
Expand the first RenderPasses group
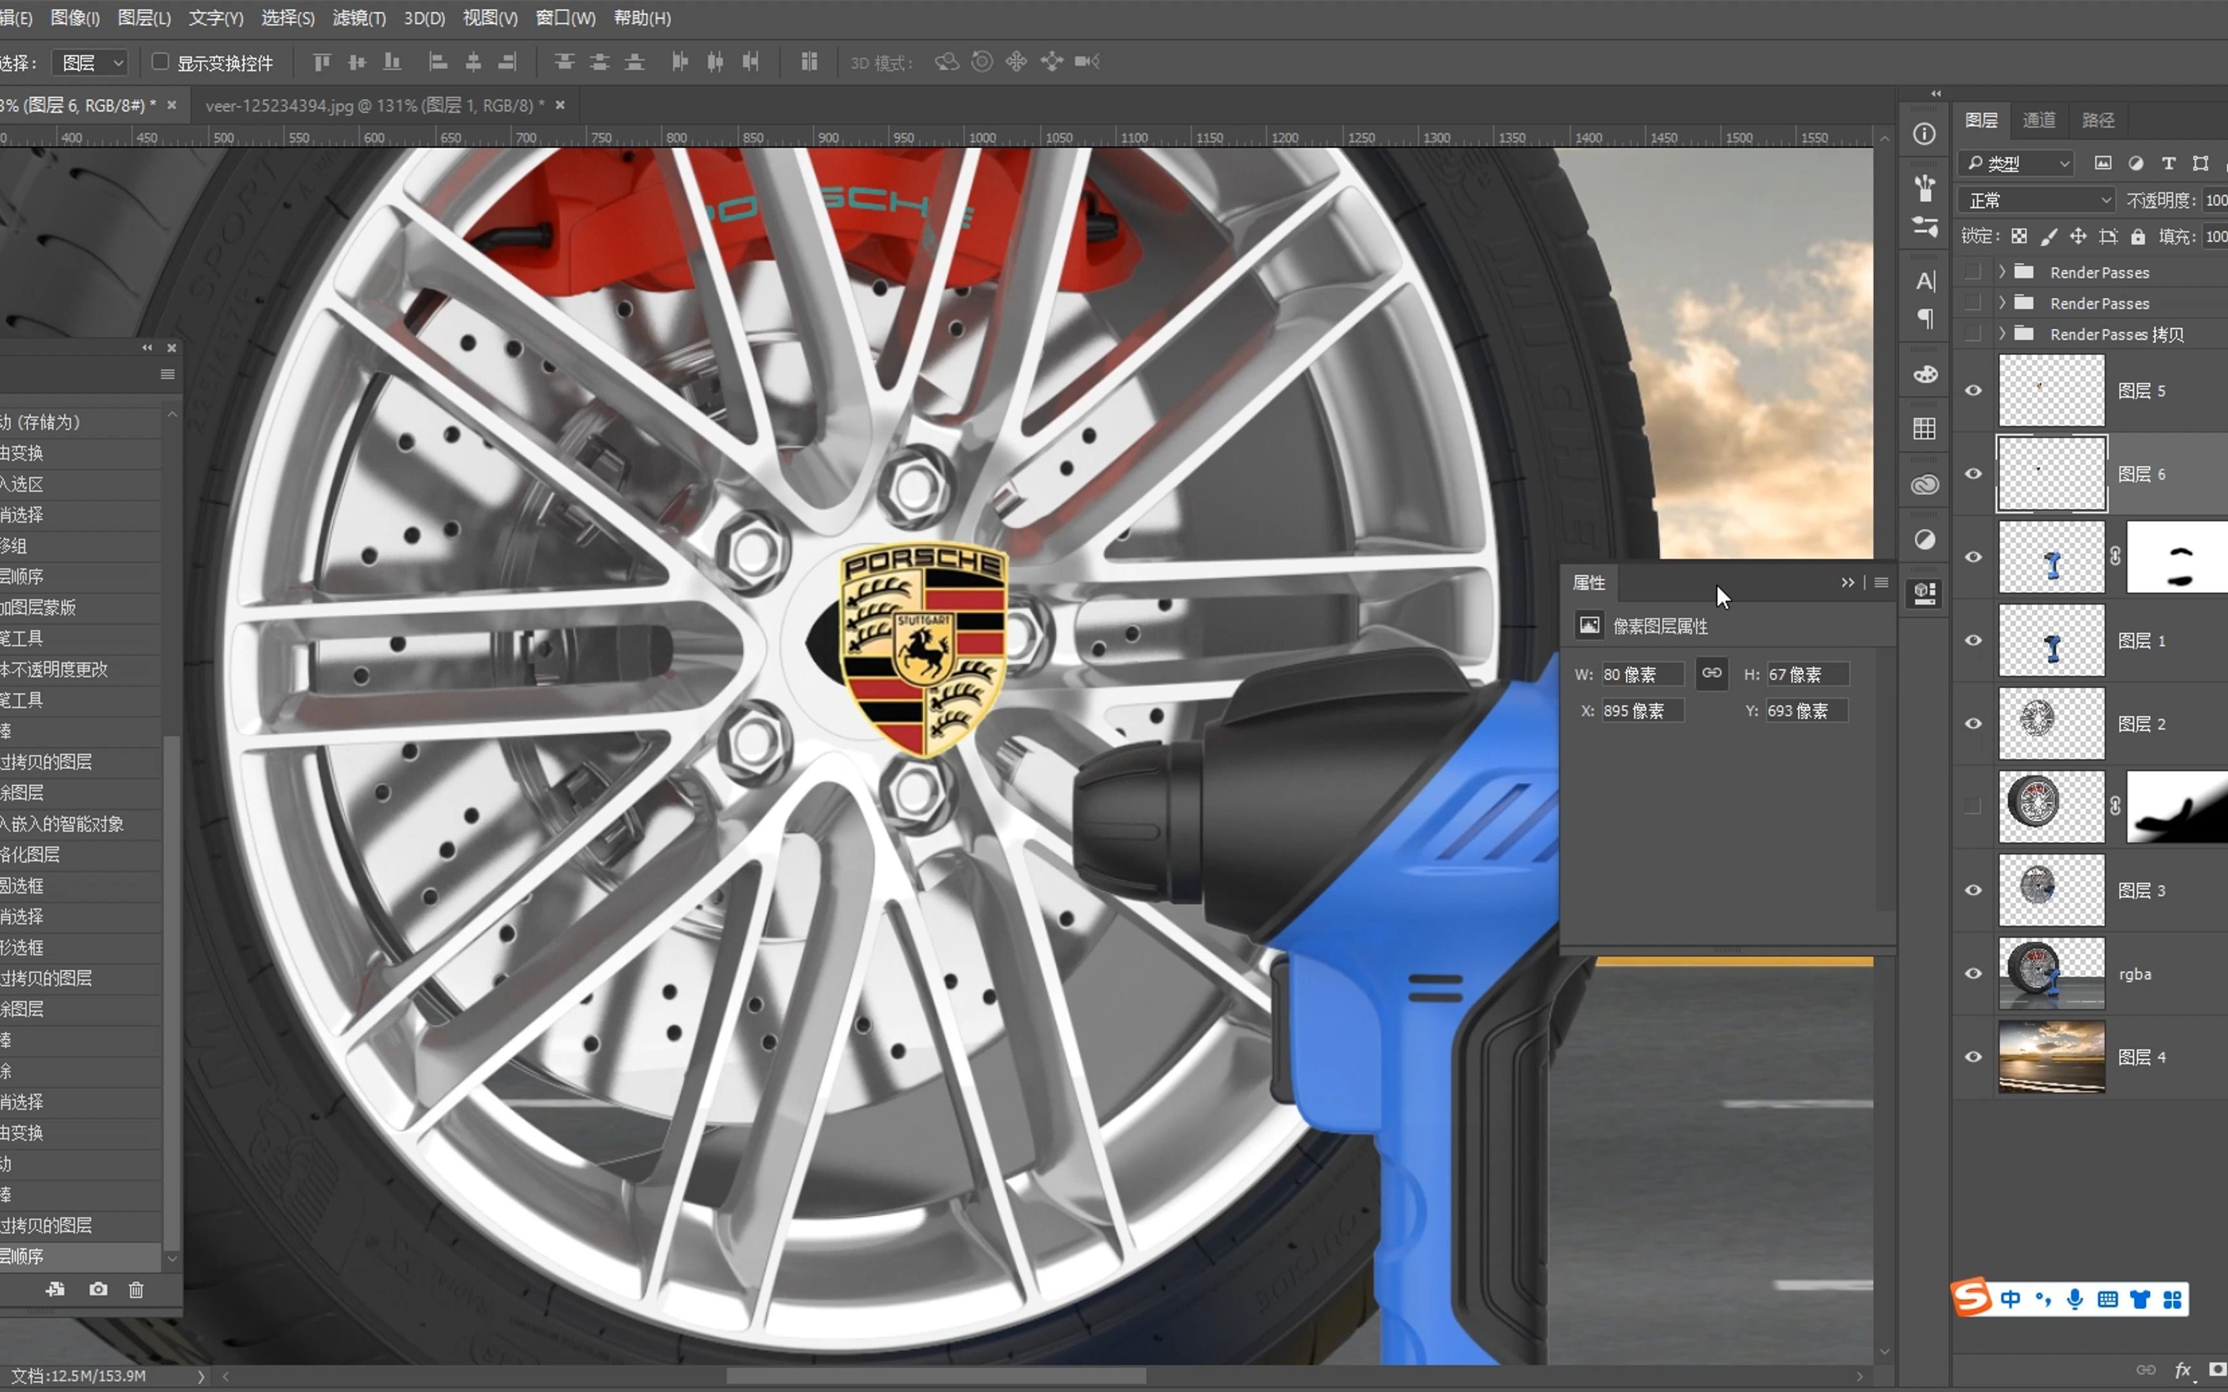coord(2002,271)
